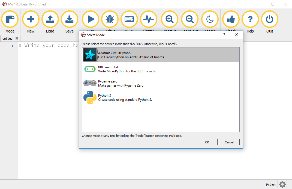Open settings gear in status bar

pos(282,184)
